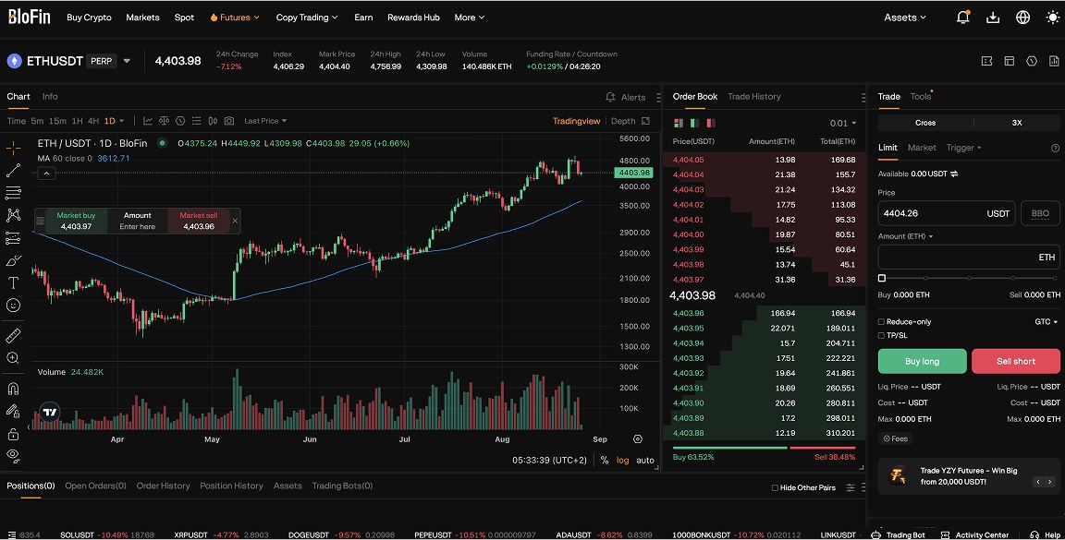Click the Buy long button
1065x540 pixels.
[923, 361]
